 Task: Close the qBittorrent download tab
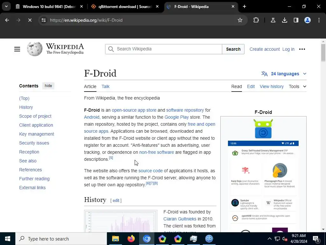tap(157, 7)
